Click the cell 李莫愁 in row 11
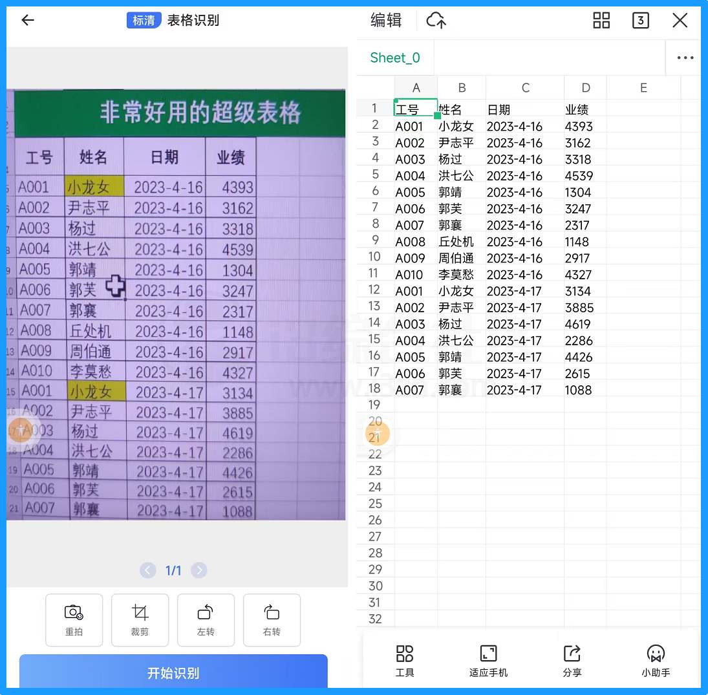The width and height of the screenshot is (708, 695). 462,275
